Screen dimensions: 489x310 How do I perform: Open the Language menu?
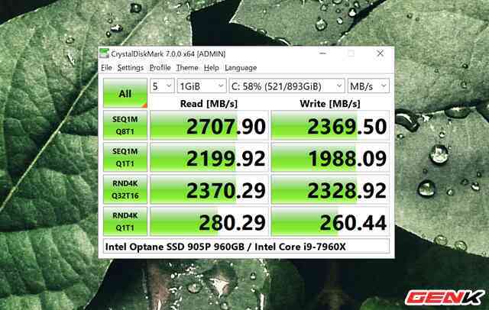click(x=241, y=68)
